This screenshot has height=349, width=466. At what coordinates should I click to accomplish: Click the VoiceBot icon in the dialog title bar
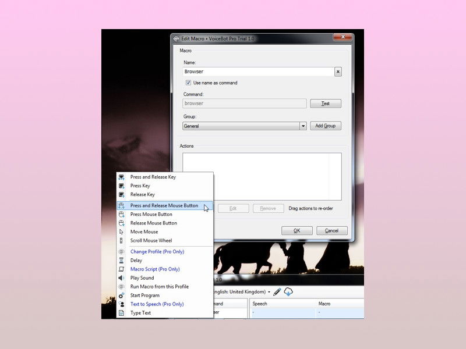point(176,38)
